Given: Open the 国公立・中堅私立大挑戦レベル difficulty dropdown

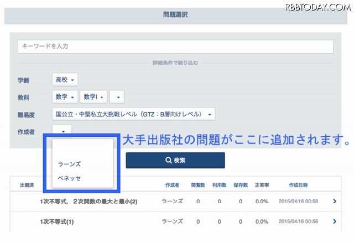Looking at the screenshot, I should point(133,114).
